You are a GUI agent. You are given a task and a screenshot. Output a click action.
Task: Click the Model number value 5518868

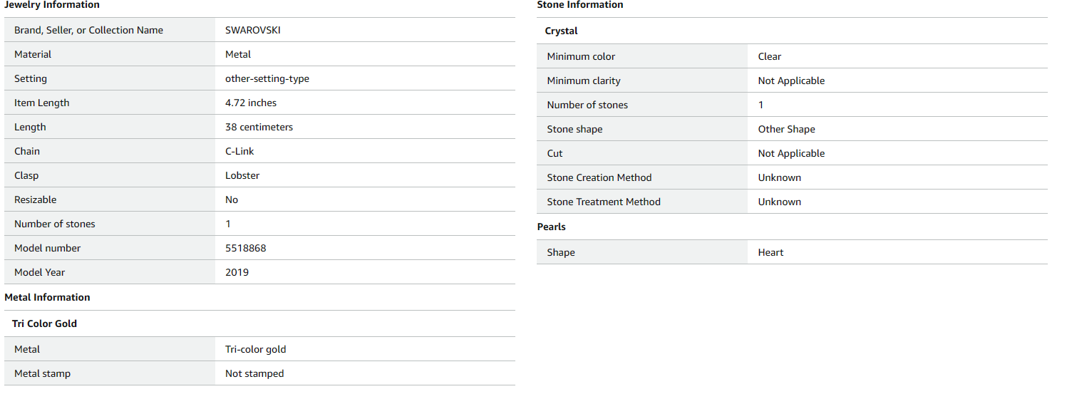[245, 248]
